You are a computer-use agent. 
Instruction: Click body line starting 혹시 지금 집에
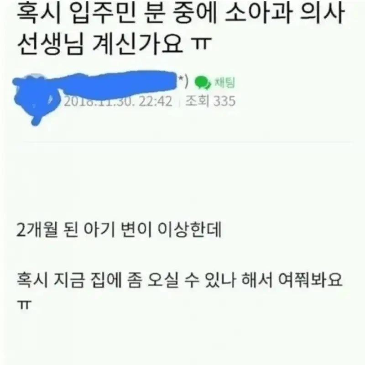tap(180, 279)
